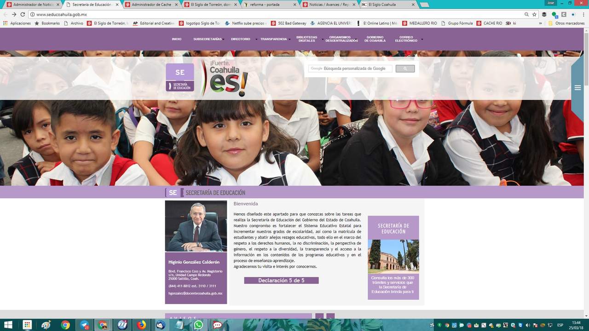Go to next Avisos slide arrow
Viewport: 589px width, 331px height.
pyautogui.click(x=330, y=317)
